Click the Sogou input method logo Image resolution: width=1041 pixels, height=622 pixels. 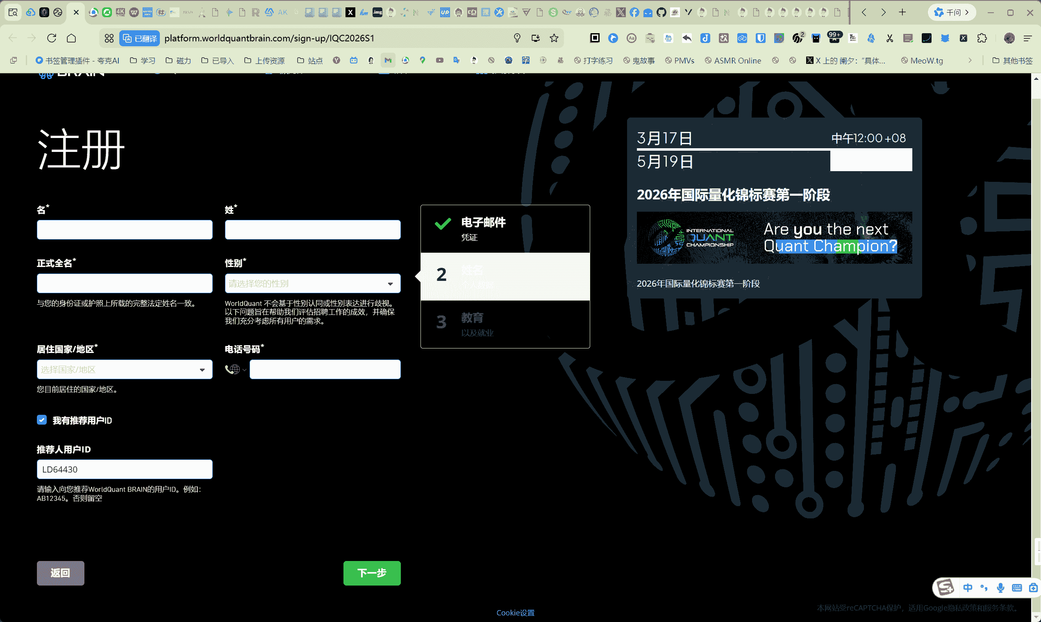[946, 587]
